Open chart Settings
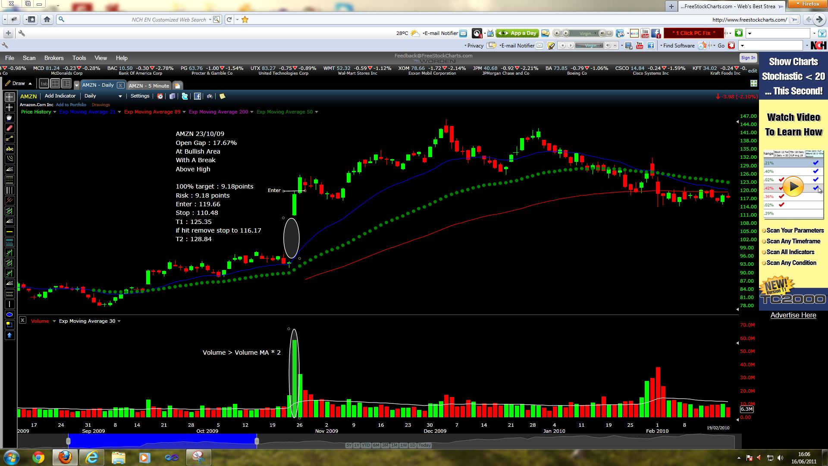The width and height of the screenshot is (828, 466). click(x=140, y=96)
